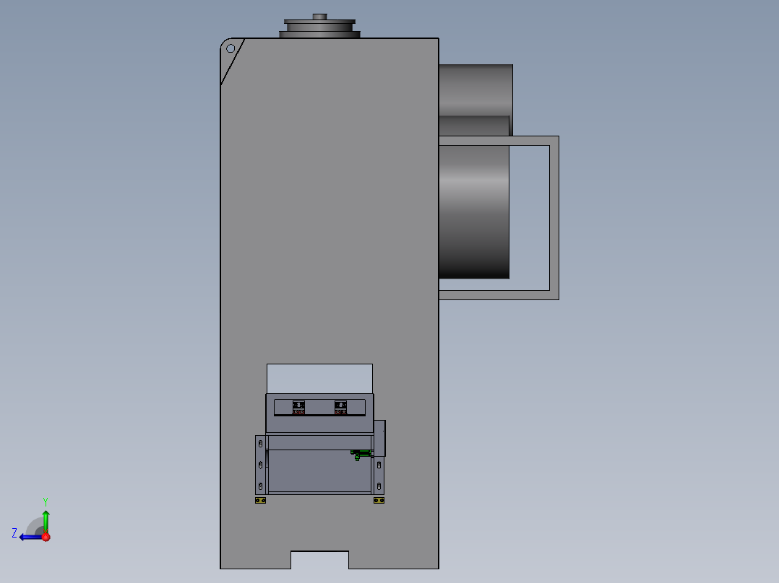The image size is (779, 583).
Task: Click the green Y axis arrow of the triad
Action: point(46,521)
